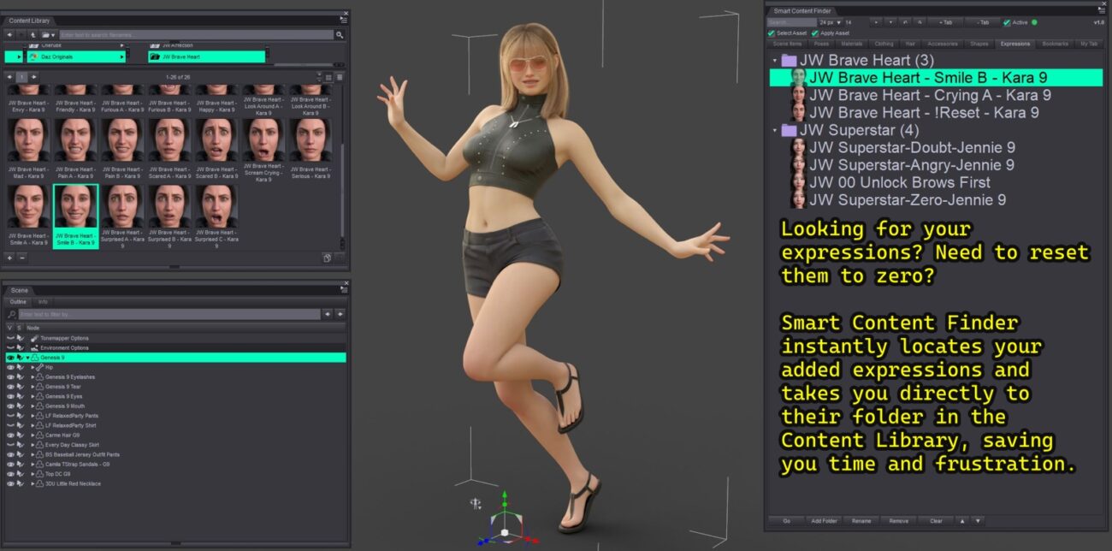Screen dimensions: 1112x551
Task: Show the hidden LF RelaxedParty Pants
Action: pos(10,416)
